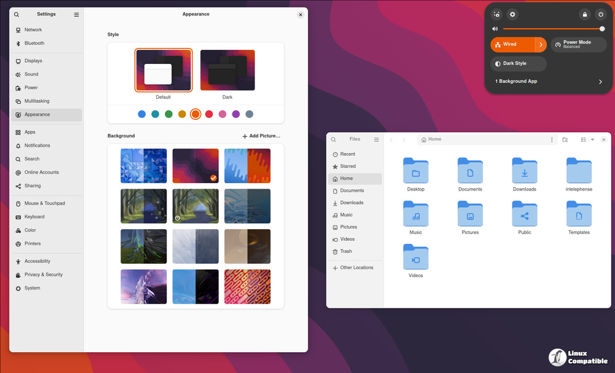Image resolution: width=615 pixels, height=373 pixels.
Task: Open the Power Mode button
Action: (x=577, y=44)
